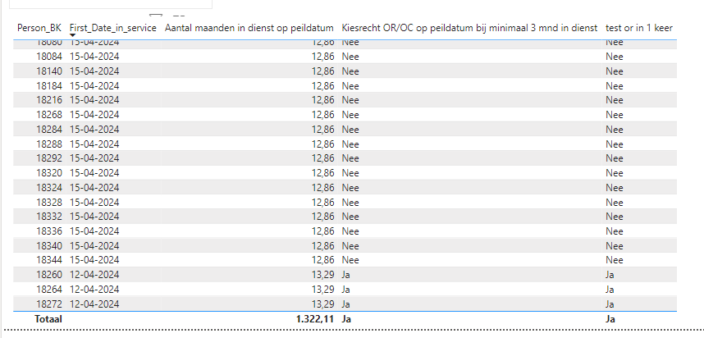
Task: Select Person_BK cell 18332
Action: click(49, 217)
